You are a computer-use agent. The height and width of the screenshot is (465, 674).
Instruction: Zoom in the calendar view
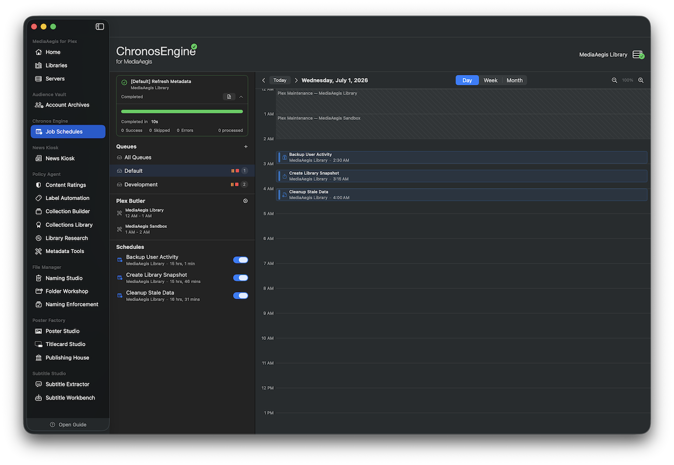click(x=641, y=81)
